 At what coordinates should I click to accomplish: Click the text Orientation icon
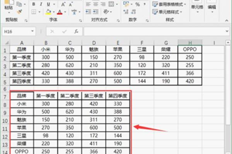106,12
